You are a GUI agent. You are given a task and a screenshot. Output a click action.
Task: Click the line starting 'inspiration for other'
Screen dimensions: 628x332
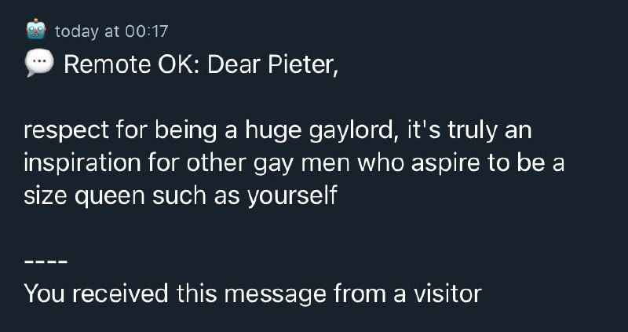point(294,163)
